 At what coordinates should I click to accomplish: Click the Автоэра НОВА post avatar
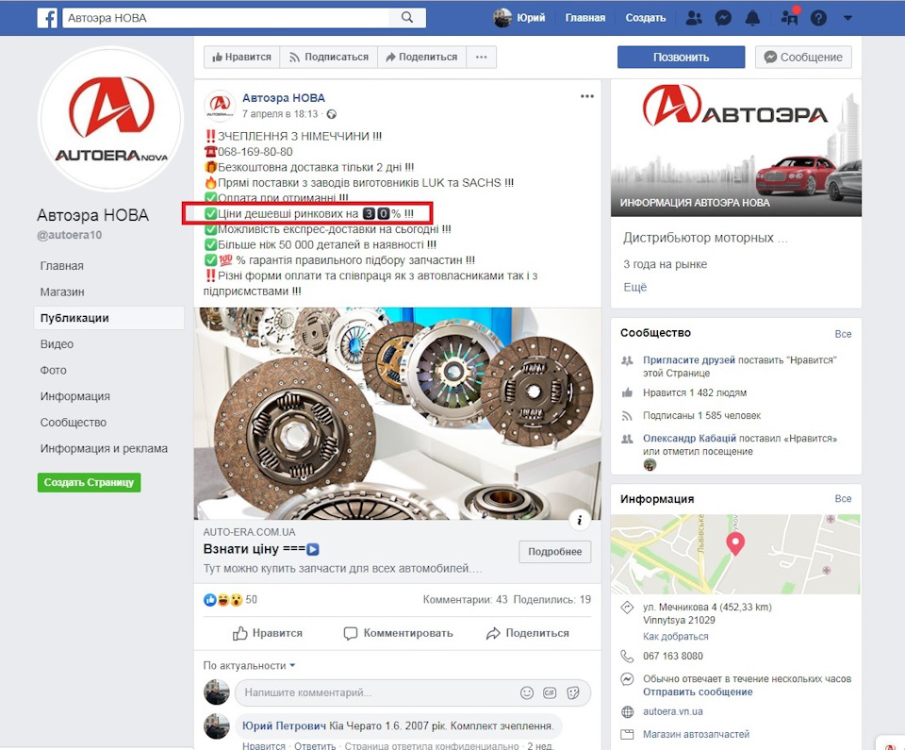[x=220, y=105]
